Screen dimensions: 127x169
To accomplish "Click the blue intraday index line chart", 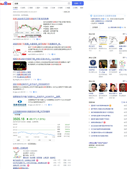I will (x=36, y=134).
